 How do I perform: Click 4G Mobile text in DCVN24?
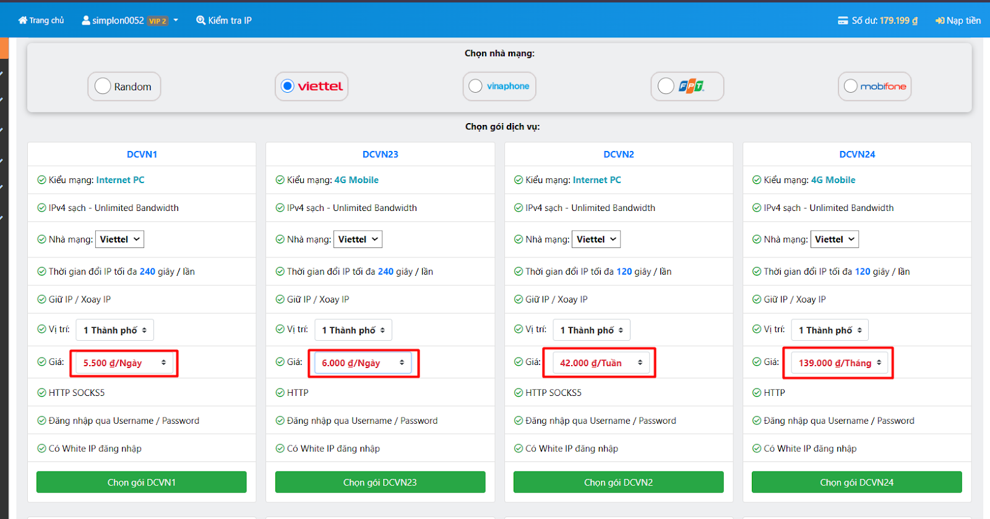coord(833,180)
